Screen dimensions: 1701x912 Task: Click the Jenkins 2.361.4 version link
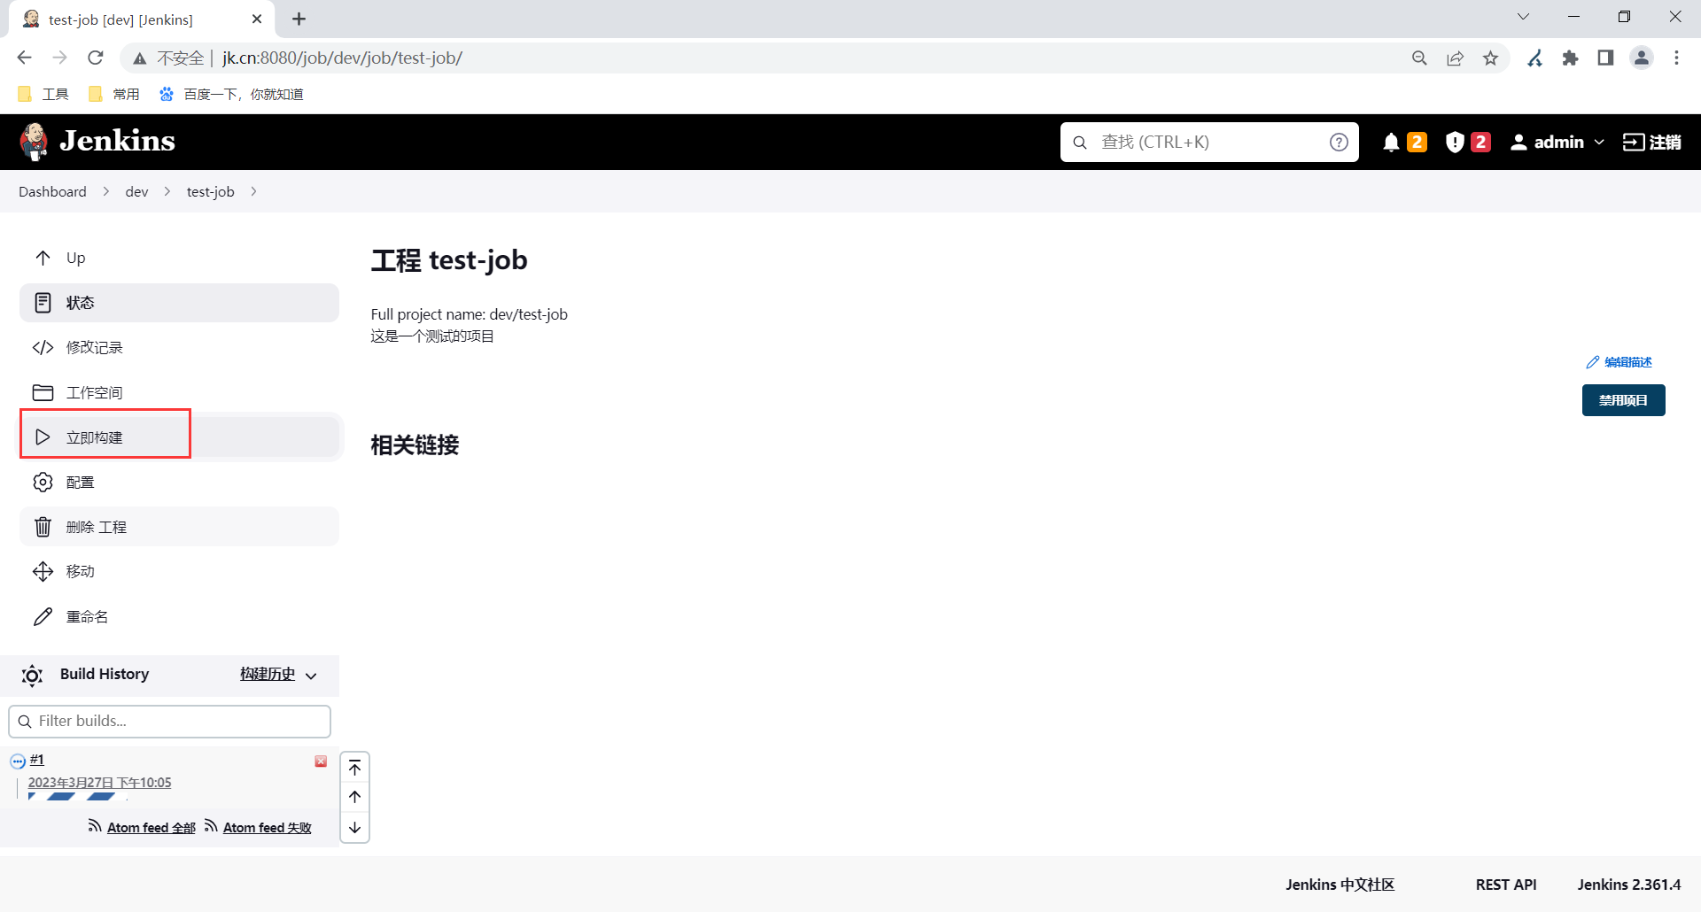coord(1628,885)
